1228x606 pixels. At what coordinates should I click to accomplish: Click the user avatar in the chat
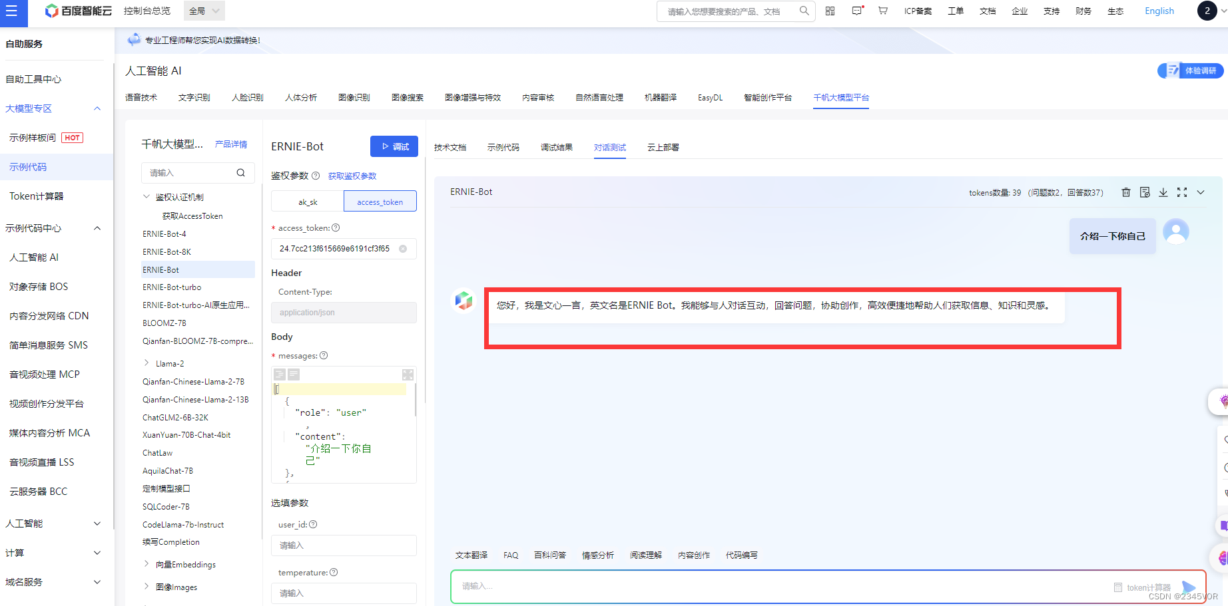(x=1176, y=231)
